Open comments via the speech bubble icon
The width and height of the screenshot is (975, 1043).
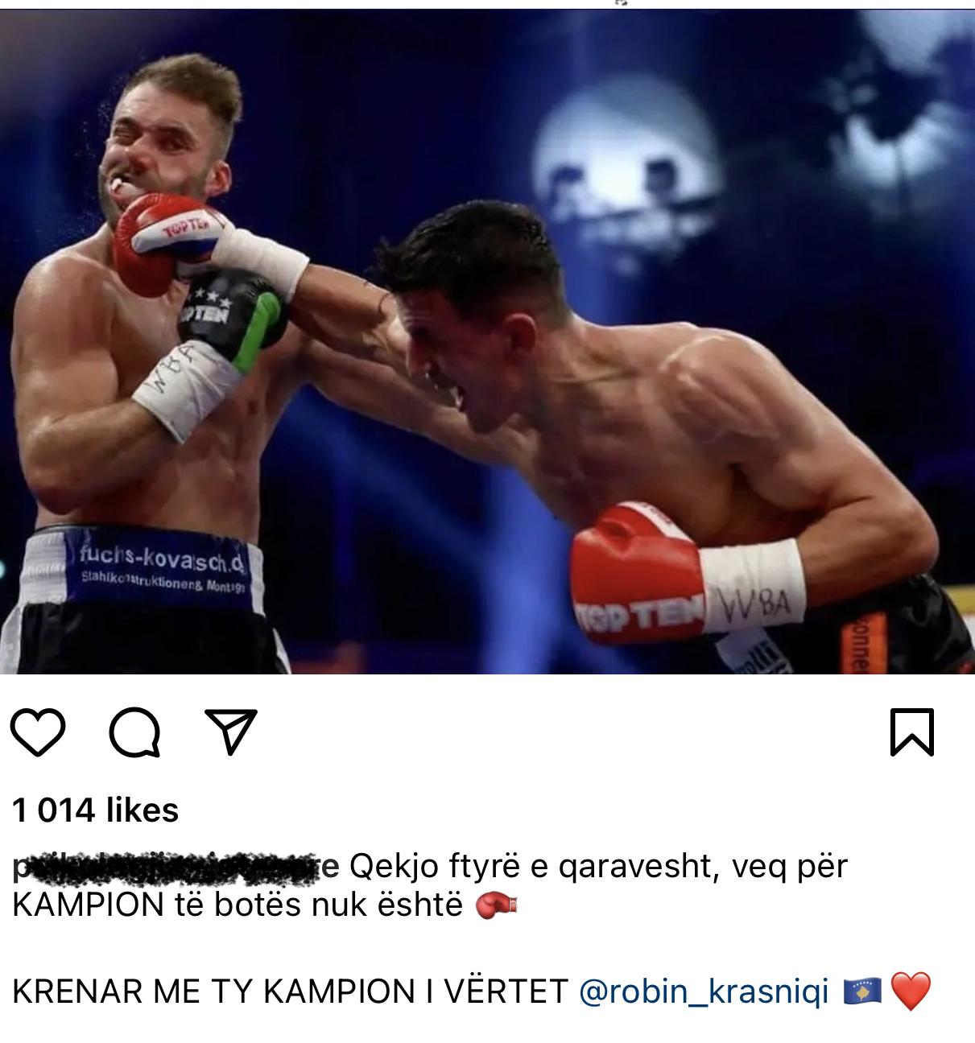(x=134, y=732)
